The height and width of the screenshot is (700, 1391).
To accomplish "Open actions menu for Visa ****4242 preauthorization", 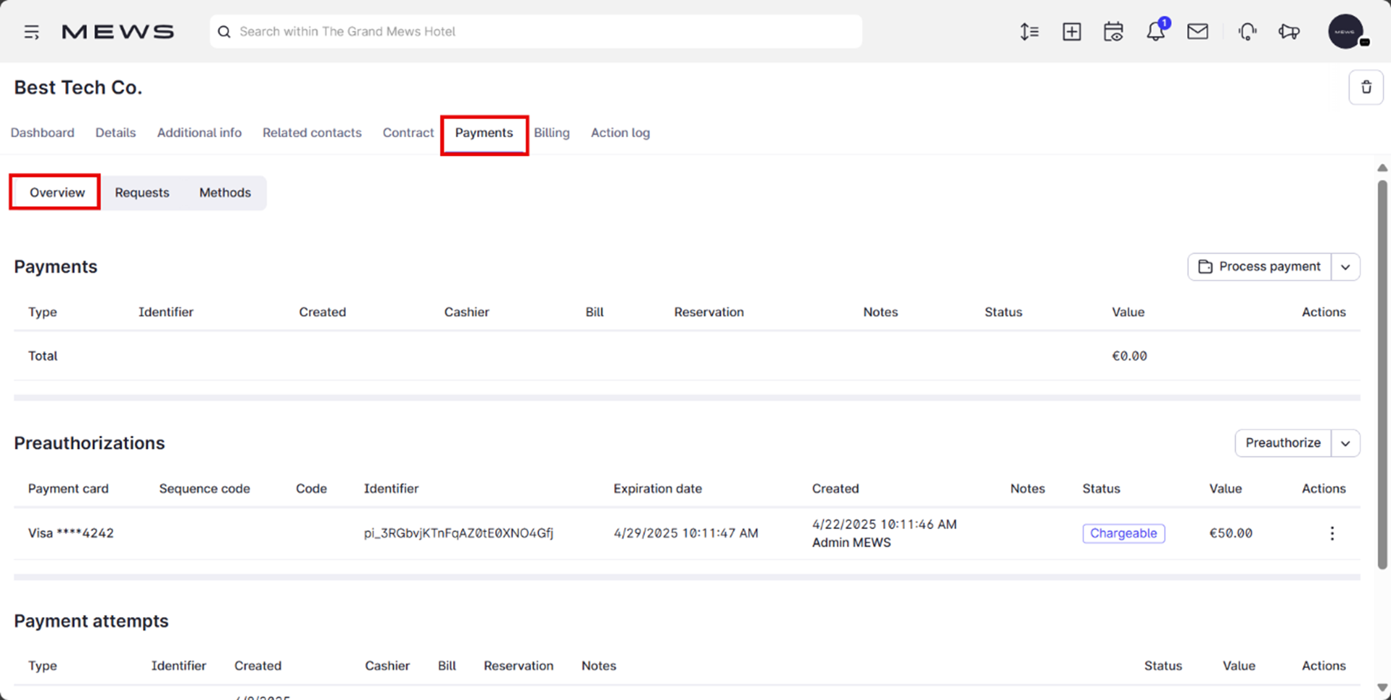I will (x=1332, y=533).
